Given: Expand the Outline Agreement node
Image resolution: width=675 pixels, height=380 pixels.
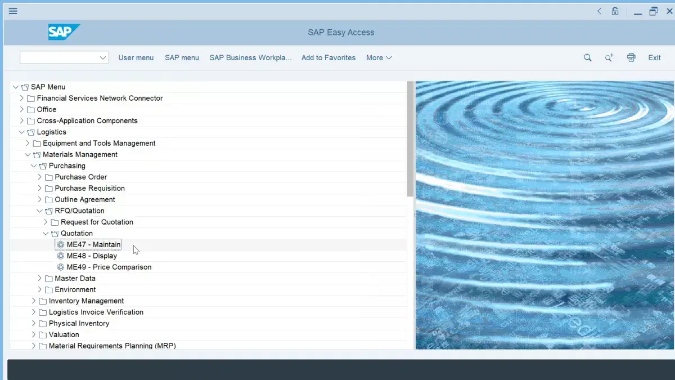Looking at the screenshot, I should click(x=40, y=199).
